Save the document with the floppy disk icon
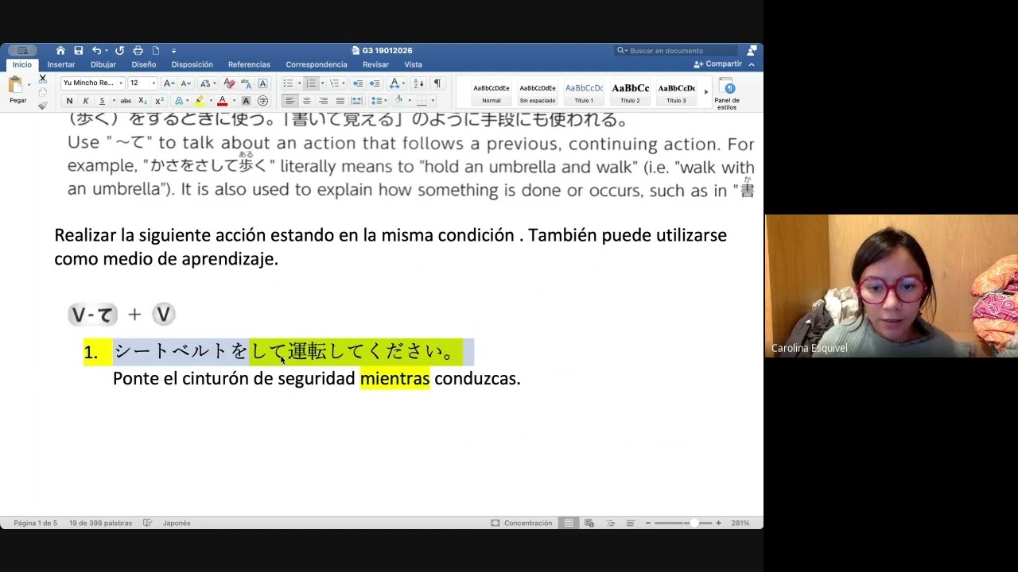Viewport: 1018px width, 572px height. point(79,50)
